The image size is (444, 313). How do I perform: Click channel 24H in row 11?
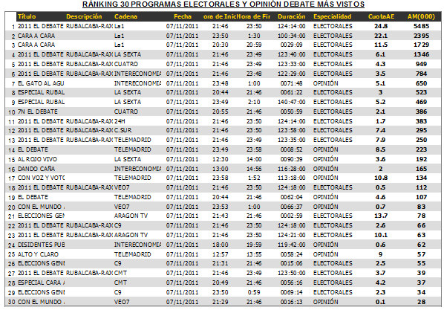click(x=120, y=121)
